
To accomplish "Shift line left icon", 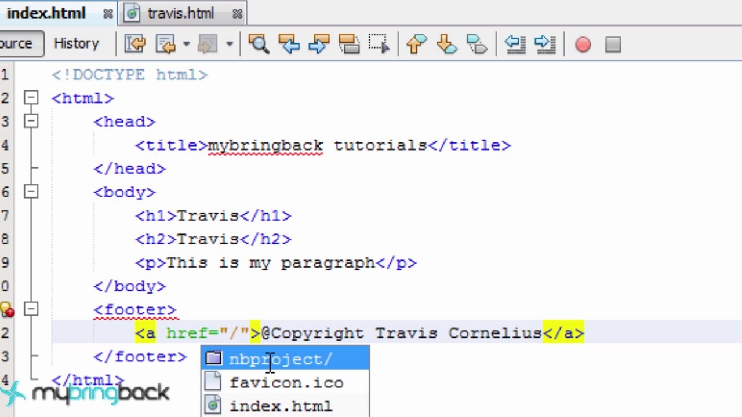I will (x=515, y=44).
